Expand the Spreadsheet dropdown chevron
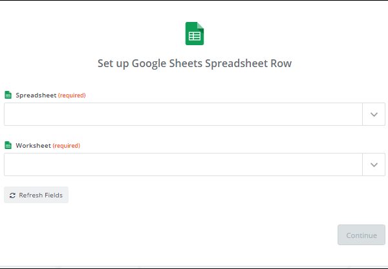 coord(373,114)
